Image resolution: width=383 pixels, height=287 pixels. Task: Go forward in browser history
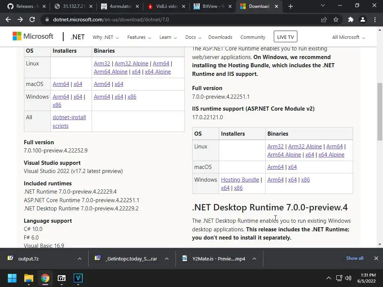click(20, 19)
